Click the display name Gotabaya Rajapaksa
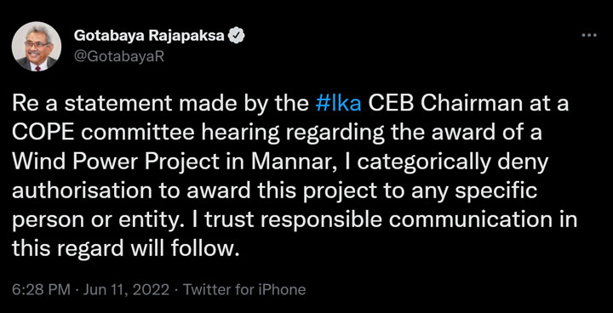The image size is (613, 313). coord(149,37)
